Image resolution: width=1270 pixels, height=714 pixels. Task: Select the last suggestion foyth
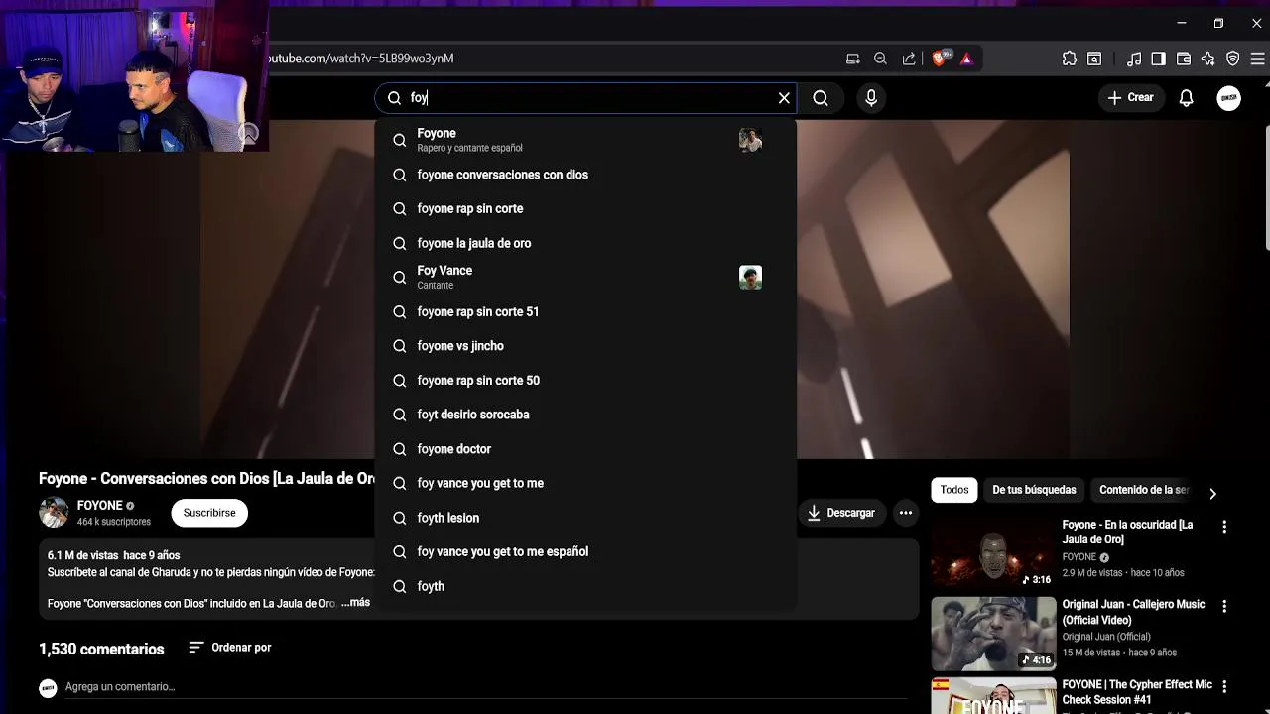(x=585, y=586)
